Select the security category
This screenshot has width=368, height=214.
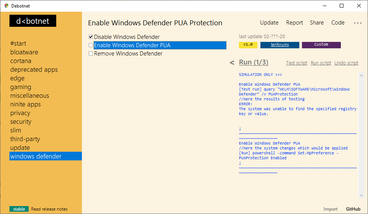click(x=21, y=122)
